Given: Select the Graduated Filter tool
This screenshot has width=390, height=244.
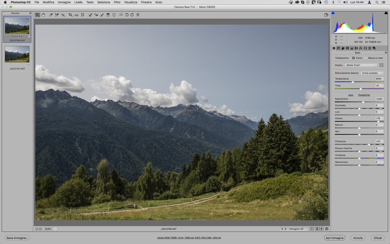Looking at the screenshot, I should [x=108, y=15].
